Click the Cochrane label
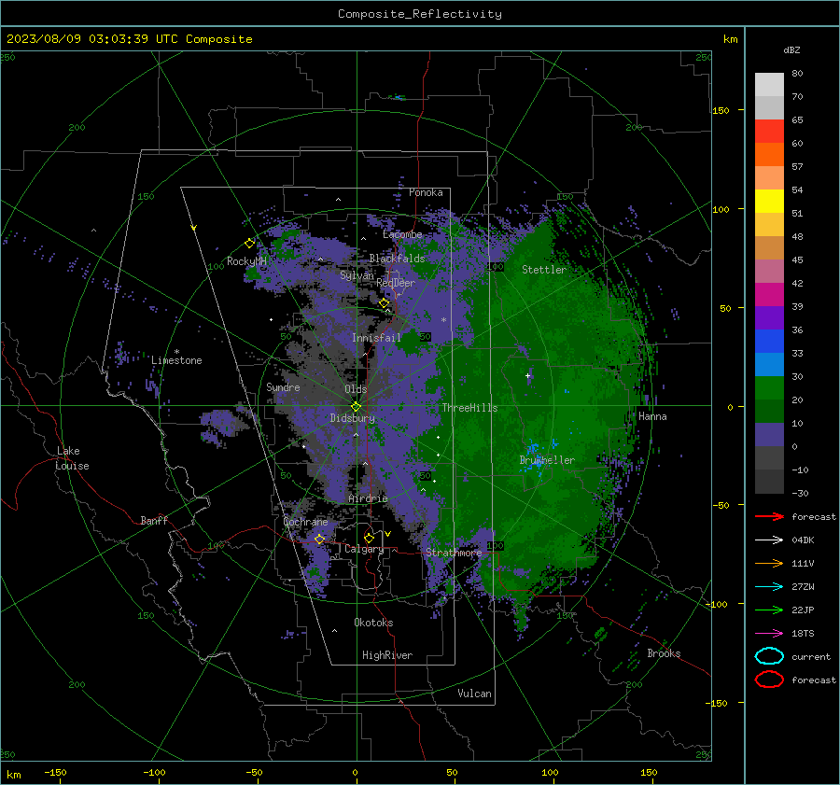 point(305,522)
